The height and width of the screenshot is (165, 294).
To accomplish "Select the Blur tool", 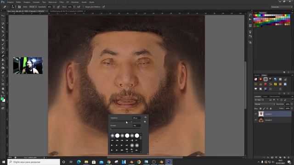I will (x=3, y=64).
